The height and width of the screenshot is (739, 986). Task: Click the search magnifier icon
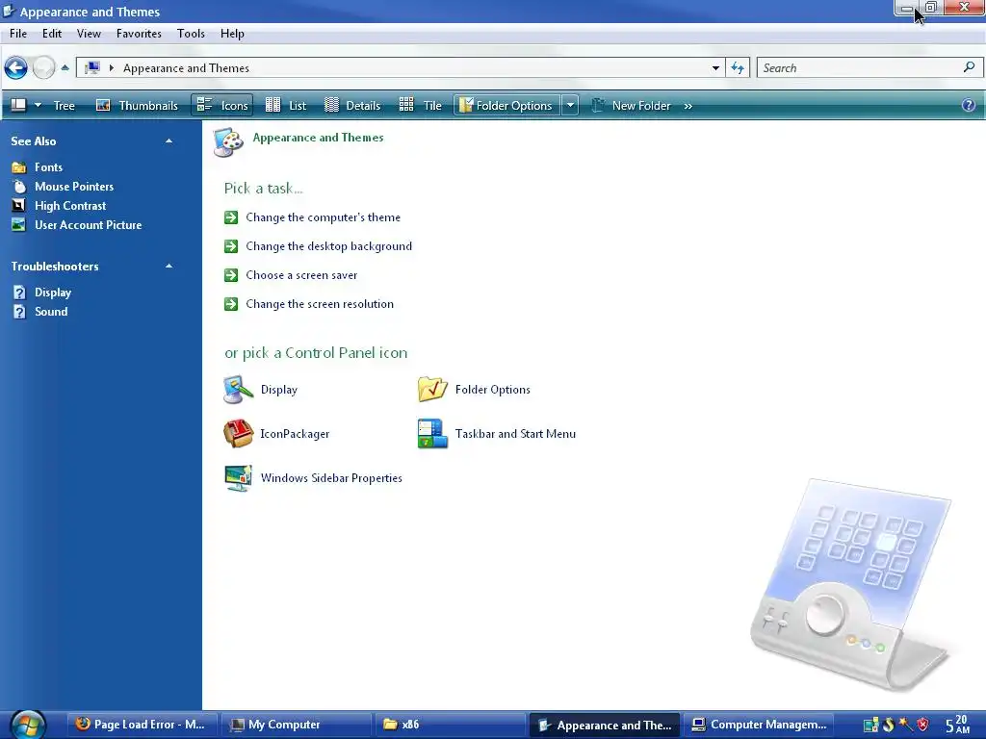[969, 67]
